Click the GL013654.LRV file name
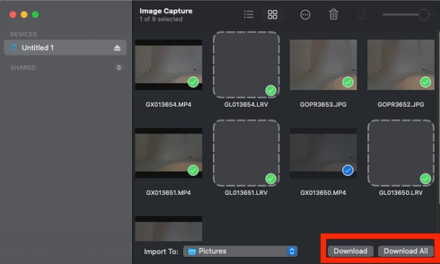 click(246, 104)
